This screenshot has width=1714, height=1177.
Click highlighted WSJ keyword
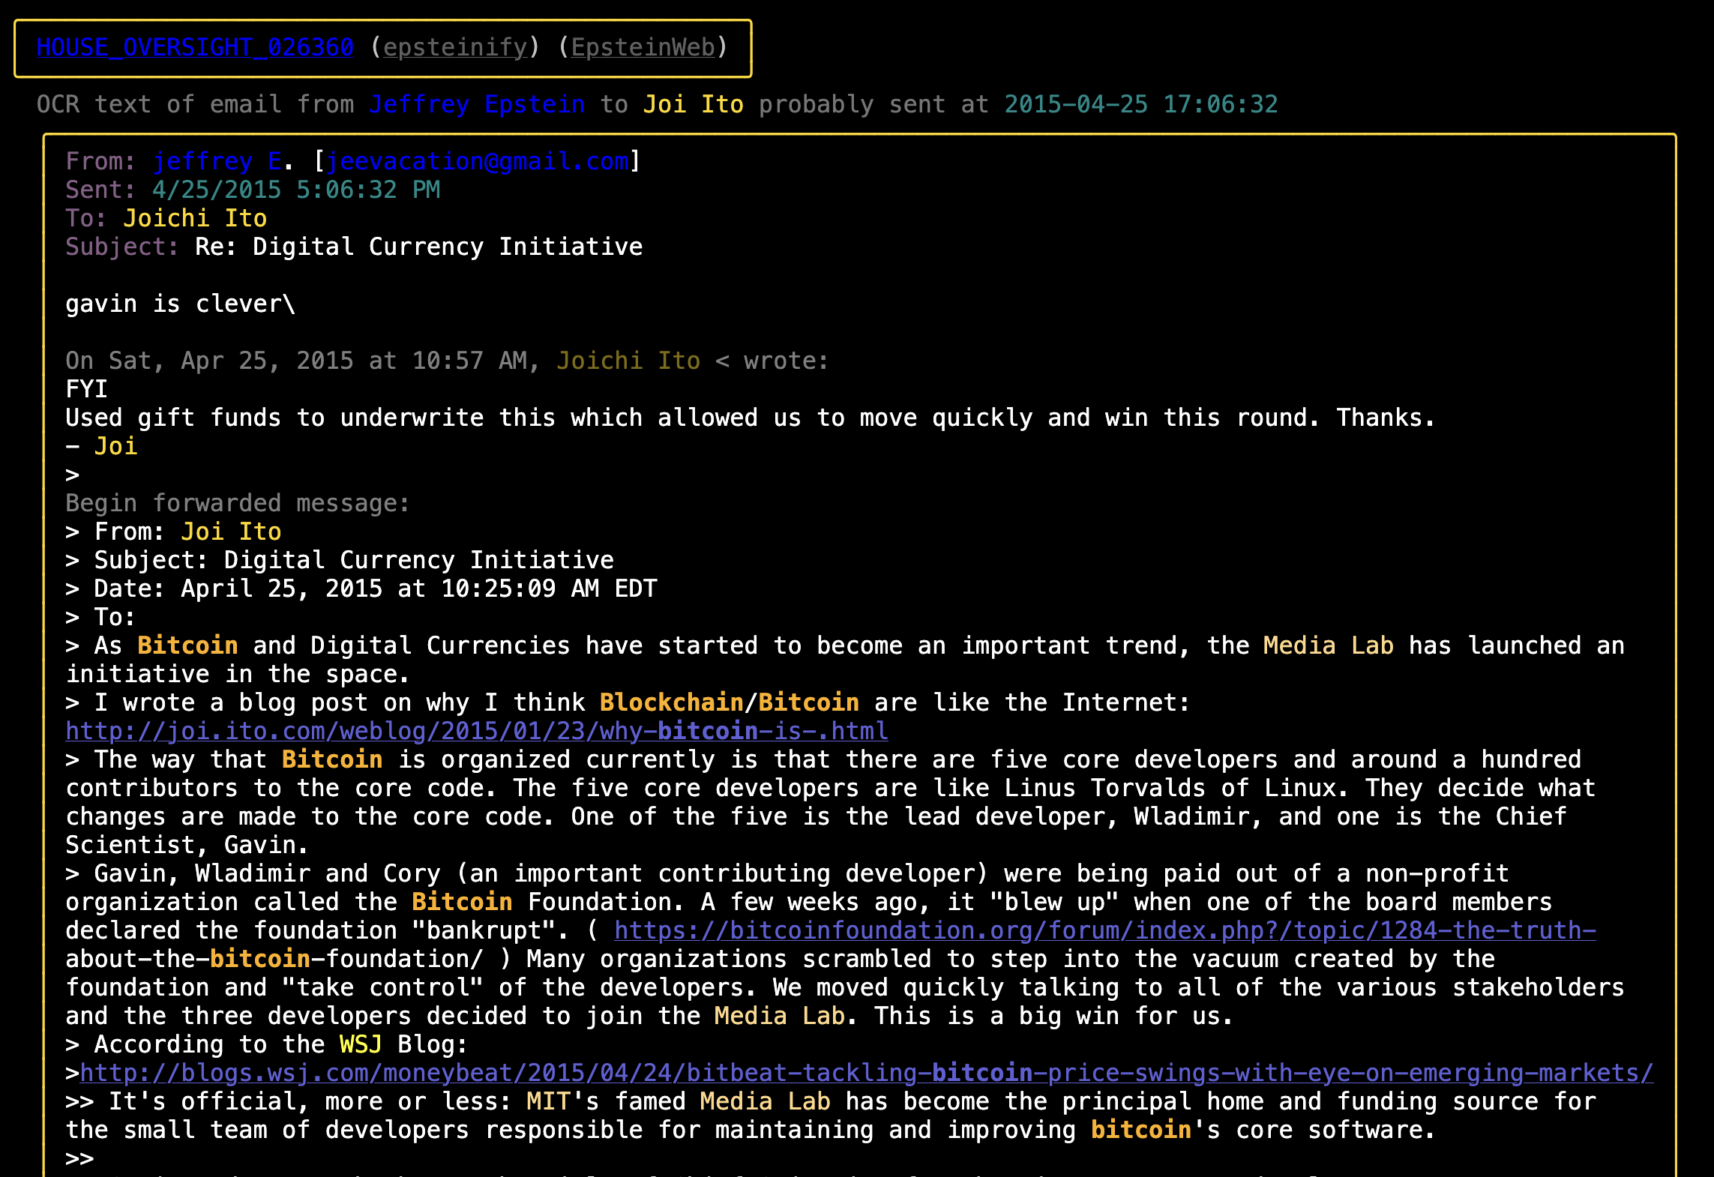[361, 1044]
